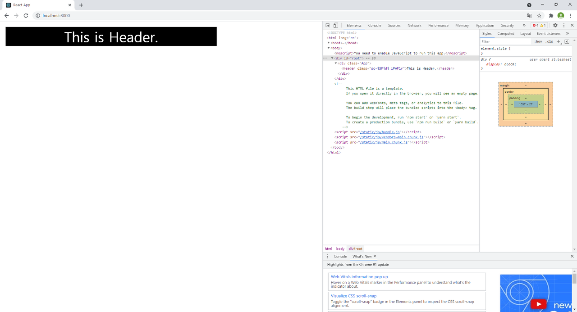The width and height of the screenshot is (577, 312).
Task: Collapse the div id root node
Action: (x=332, y=58)
